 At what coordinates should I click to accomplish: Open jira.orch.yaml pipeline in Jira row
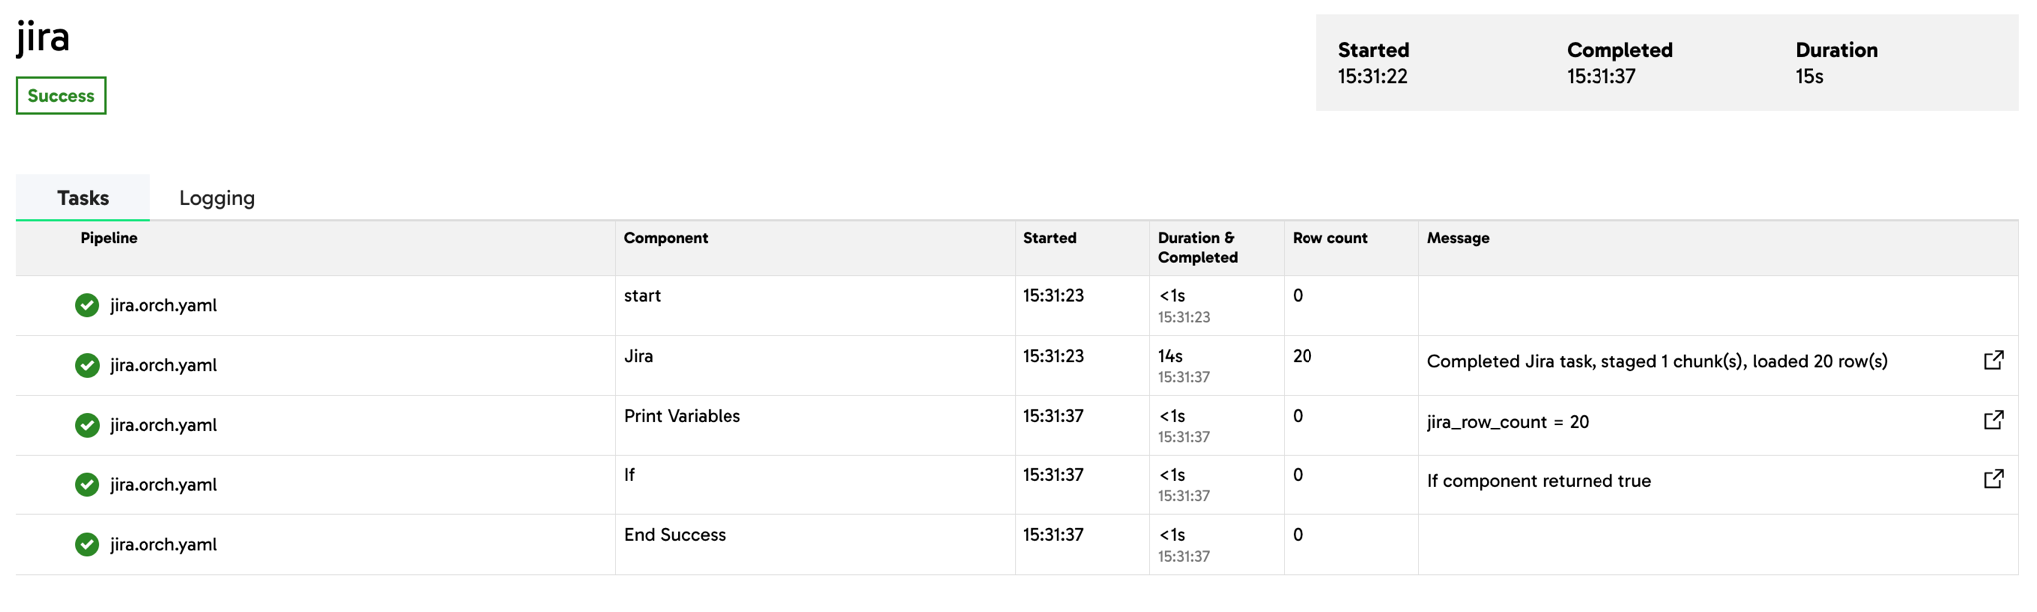tap(163, 365)
